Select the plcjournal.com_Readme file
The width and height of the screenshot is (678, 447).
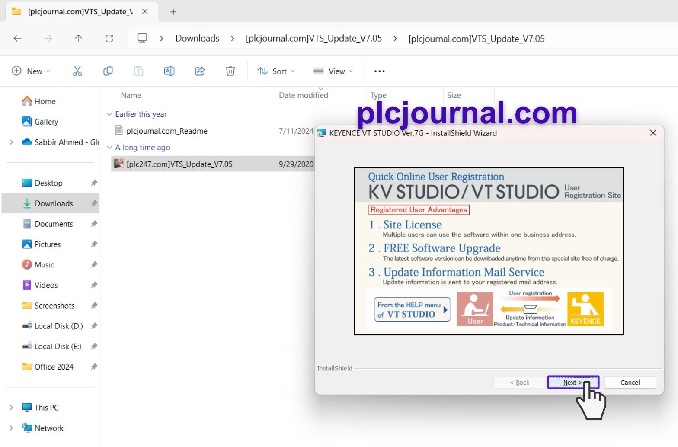167,131
